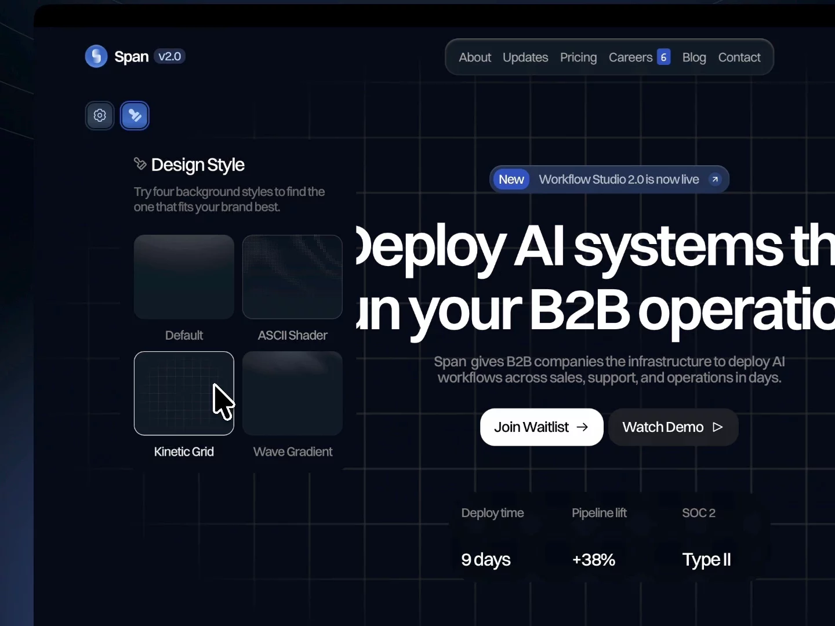The width and height of the screenshot is (835, 626).
Task: Choose the ASCII Shader background style
Action: [x=292, y=277]
